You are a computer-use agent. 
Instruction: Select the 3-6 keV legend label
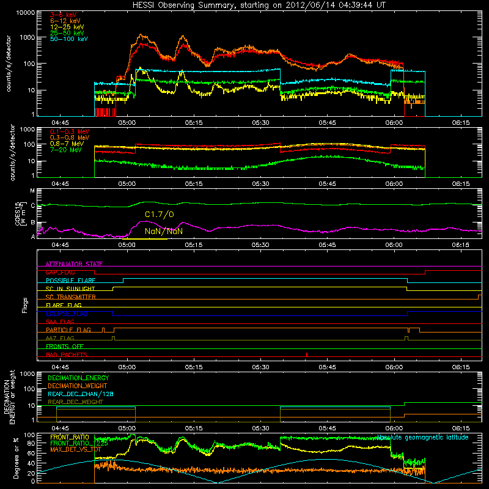[63, 15]
